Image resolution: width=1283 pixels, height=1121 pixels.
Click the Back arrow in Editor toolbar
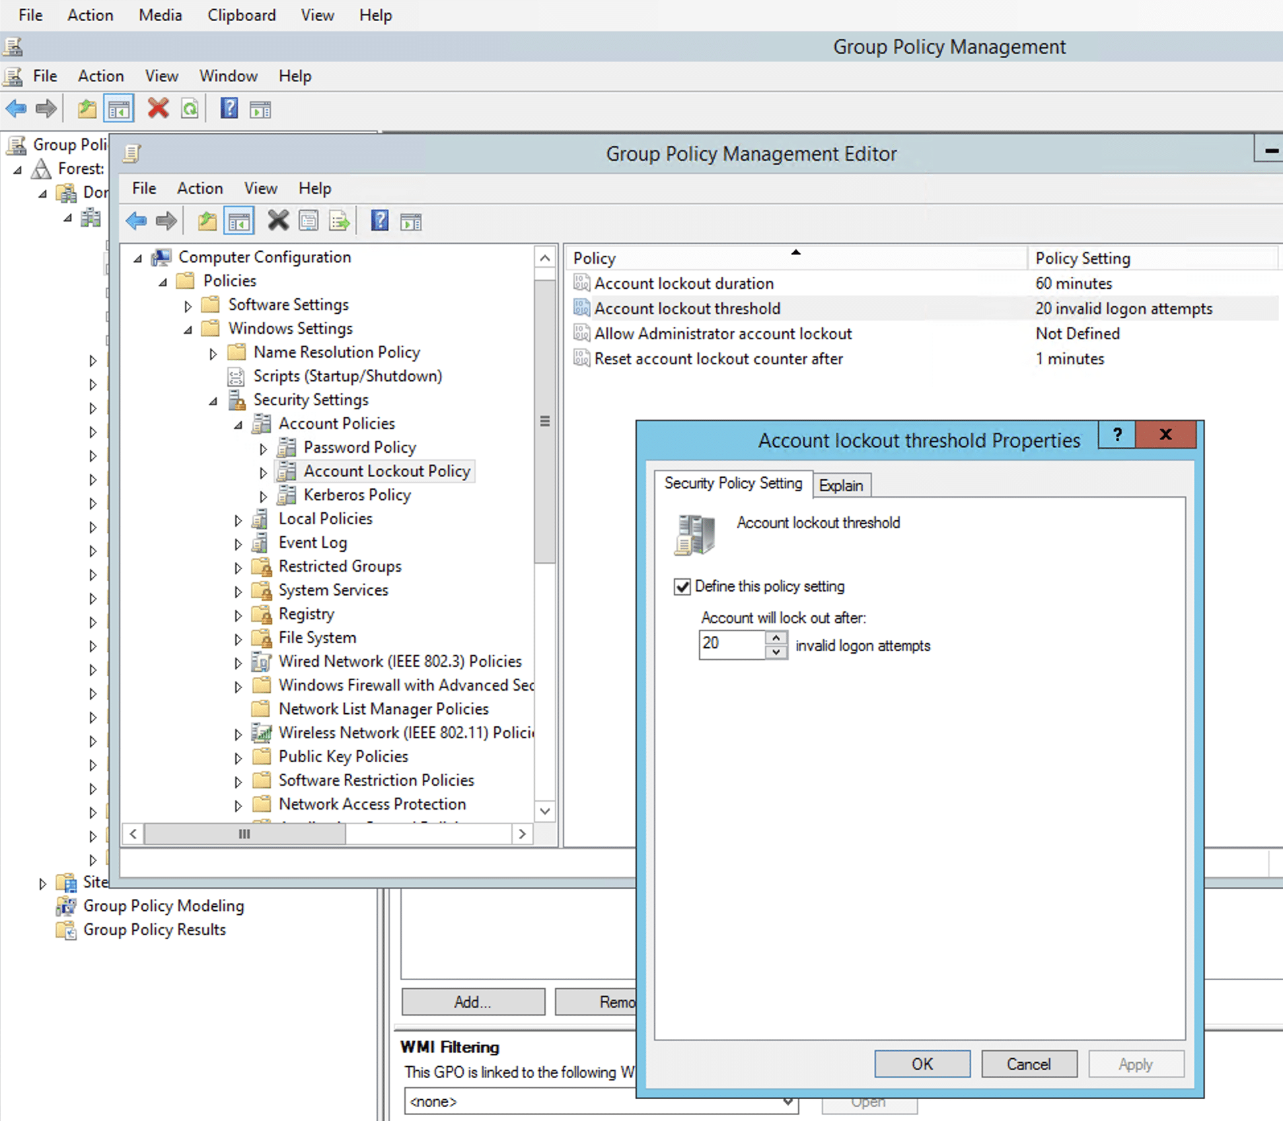click(136, 221)
